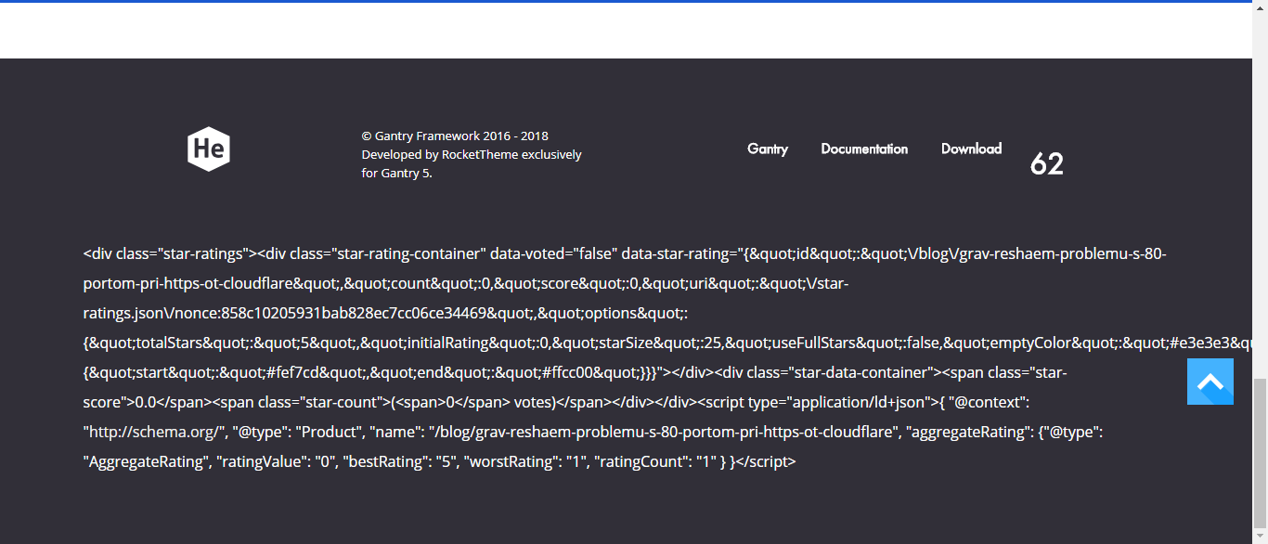Click the "for Gantry 5." text line
The height and width of the screenshot is (544, 1268).
click(396, 173)
